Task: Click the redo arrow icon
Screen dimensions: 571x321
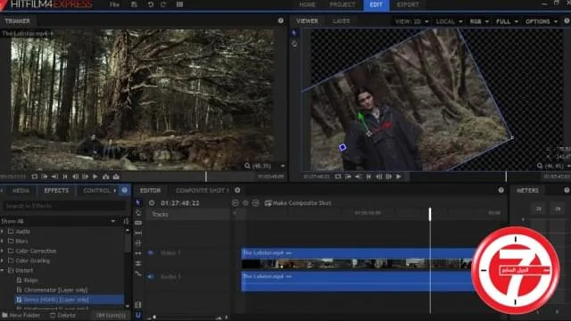Action: 163,4
